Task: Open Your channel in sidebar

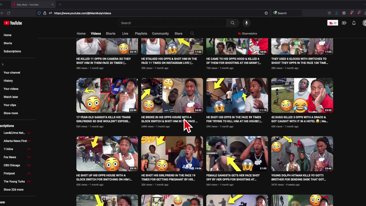Action: coord(12,73)
